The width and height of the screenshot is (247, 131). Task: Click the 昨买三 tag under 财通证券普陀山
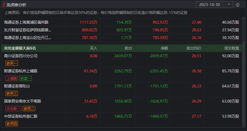12,93
